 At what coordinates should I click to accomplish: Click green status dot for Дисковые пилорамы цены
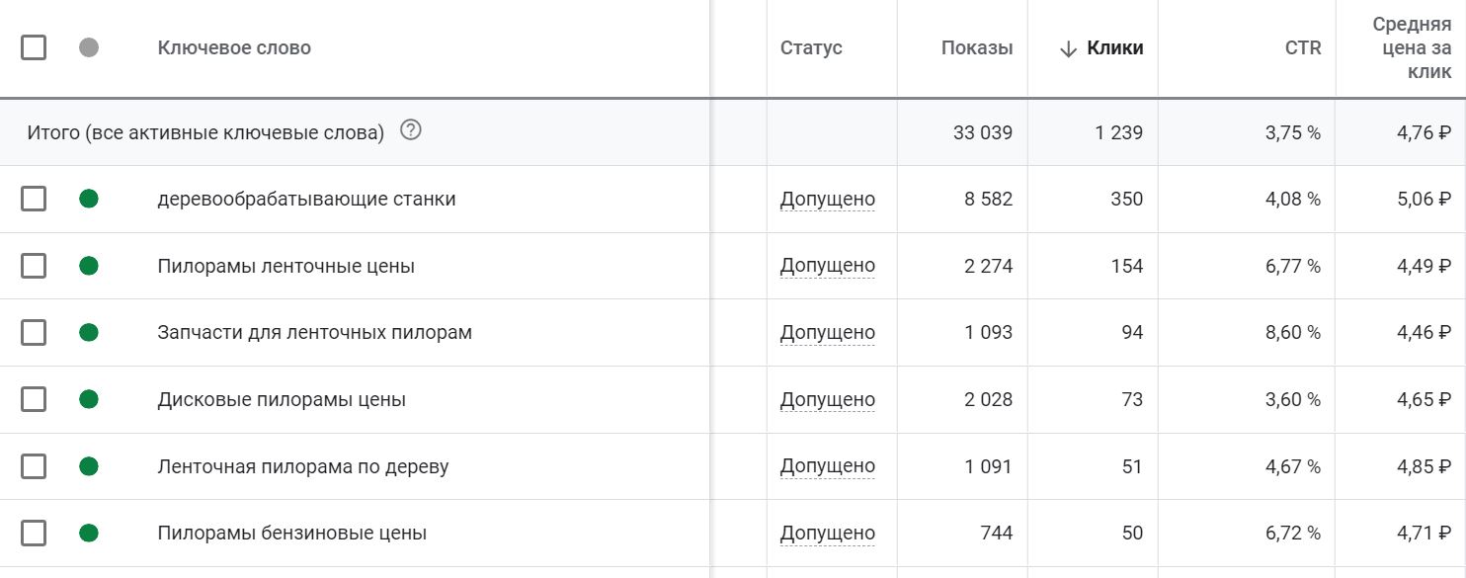(89, 399)
